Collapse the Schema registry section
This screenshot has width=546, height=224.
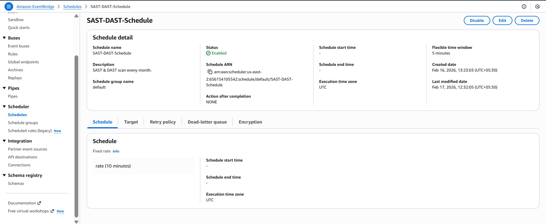pyautogui.click(x=4, y=175)
